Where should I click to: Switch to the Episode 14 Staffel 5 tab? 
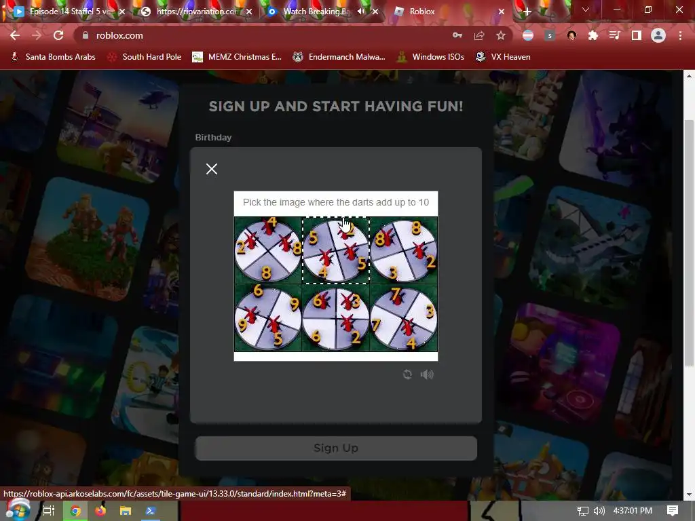(x=69, y=12)
